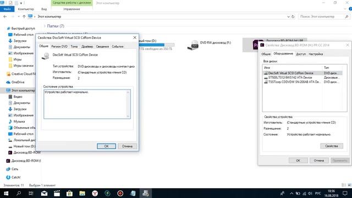
Task: Click Properties icon in quick access toolbar
Action: [x=10, y=3]
